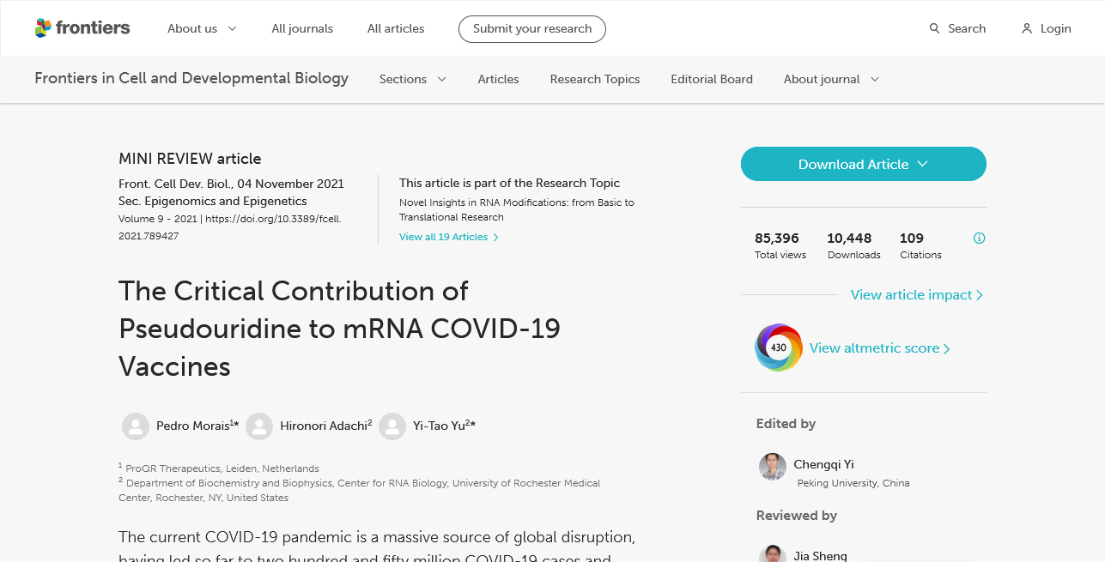Click Hironori Adachi author name
This screenshot has width=1105, height=562.
click(x=324, y=426)
